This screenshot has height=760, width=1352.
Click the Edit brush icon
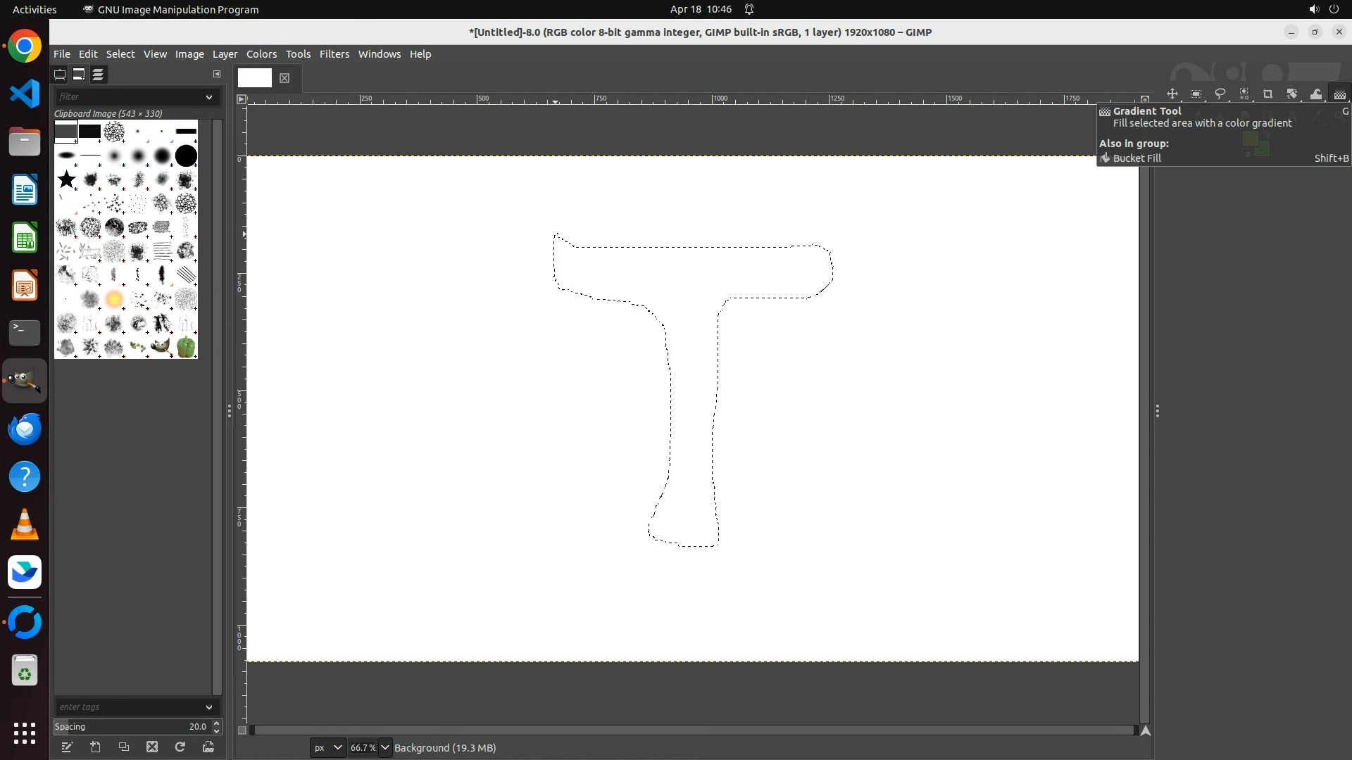coord(67,747)
